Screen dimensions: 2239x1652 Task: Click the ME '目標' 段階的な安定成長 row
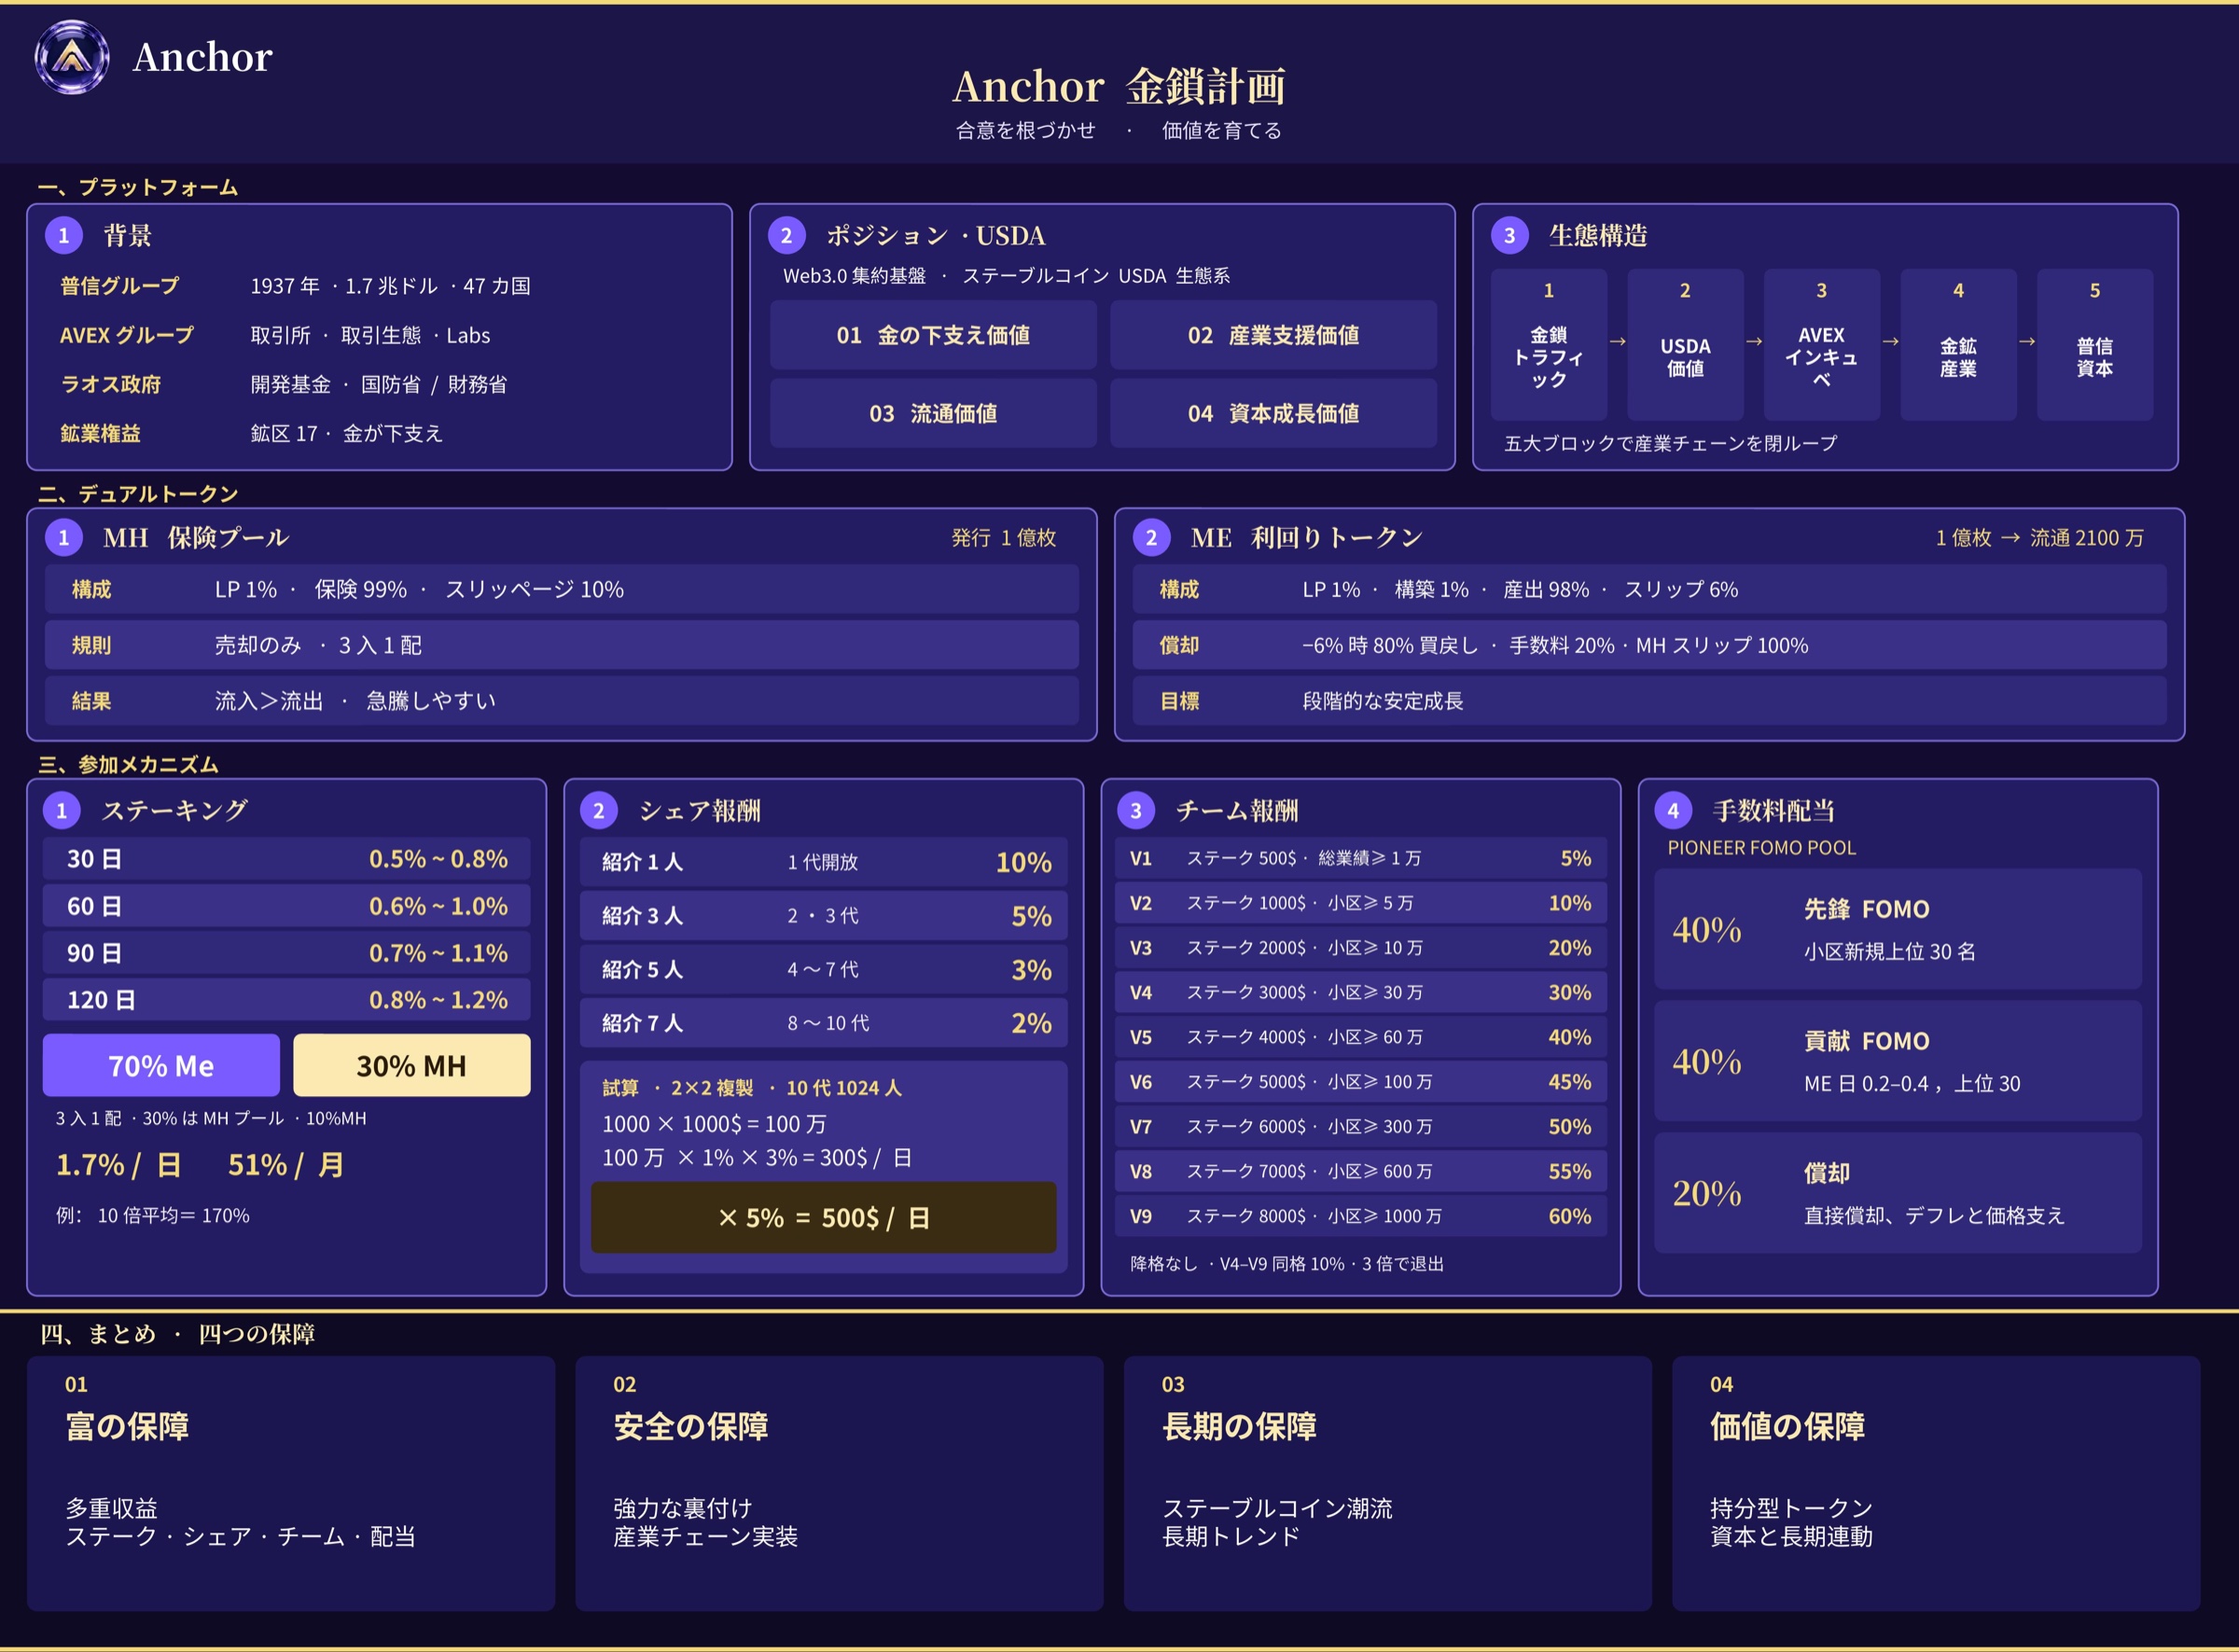pyautogui.click(x=1650, y=701)
